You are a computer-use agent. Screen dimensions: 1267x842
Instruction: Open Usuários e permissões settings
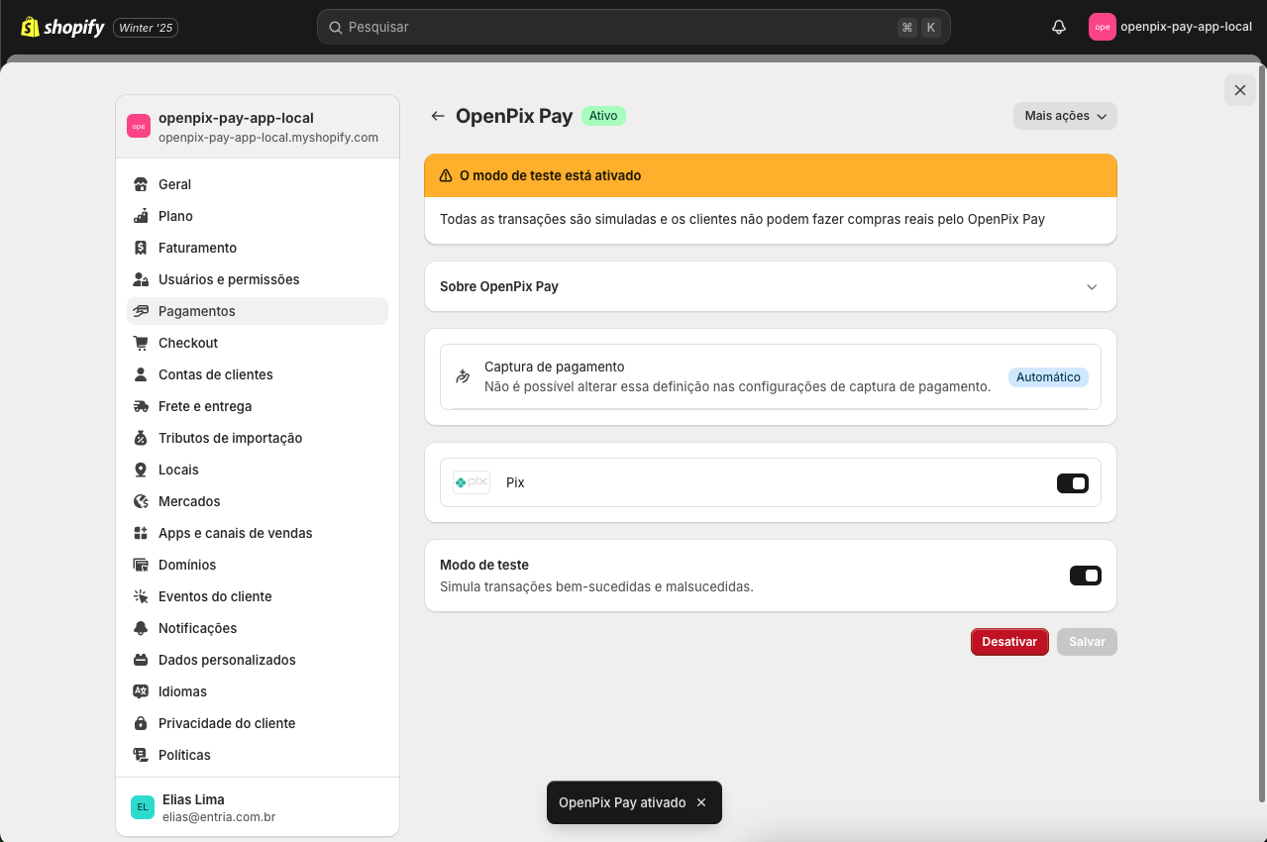click(x=229, y=279)
